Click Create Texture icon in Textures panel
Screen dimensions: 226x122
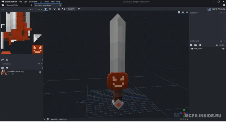click(3, 68)
